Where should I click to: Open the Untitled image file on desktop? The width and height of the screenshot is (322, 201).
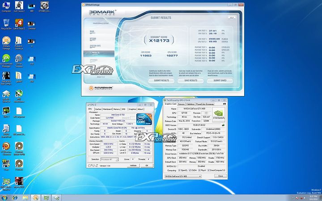coord(32,25)
